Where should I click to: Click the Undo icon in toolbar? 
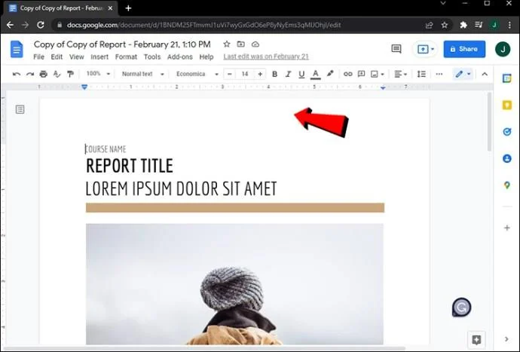(17, 74)
